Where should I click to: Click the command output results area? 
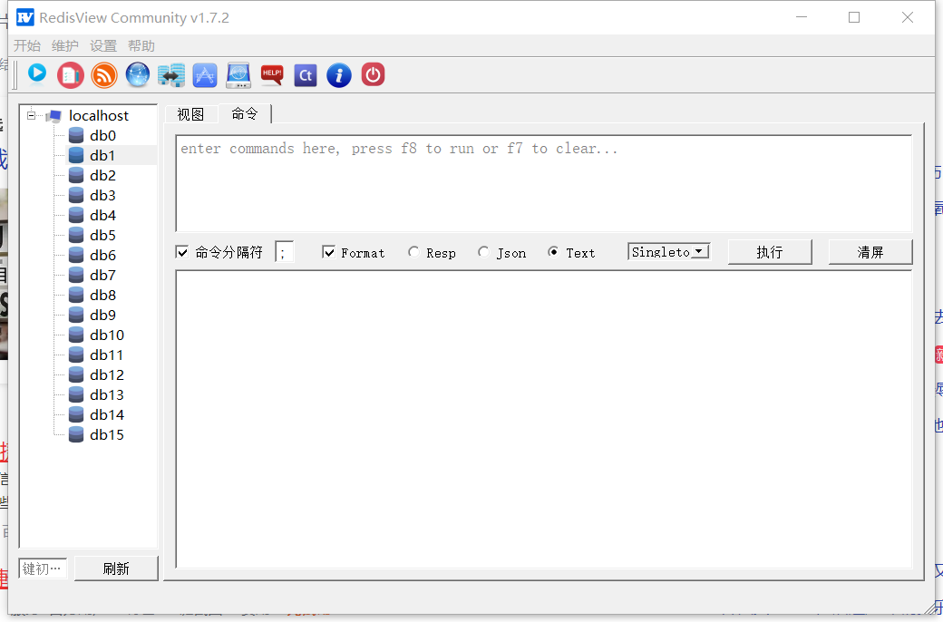tap(544, 419)
